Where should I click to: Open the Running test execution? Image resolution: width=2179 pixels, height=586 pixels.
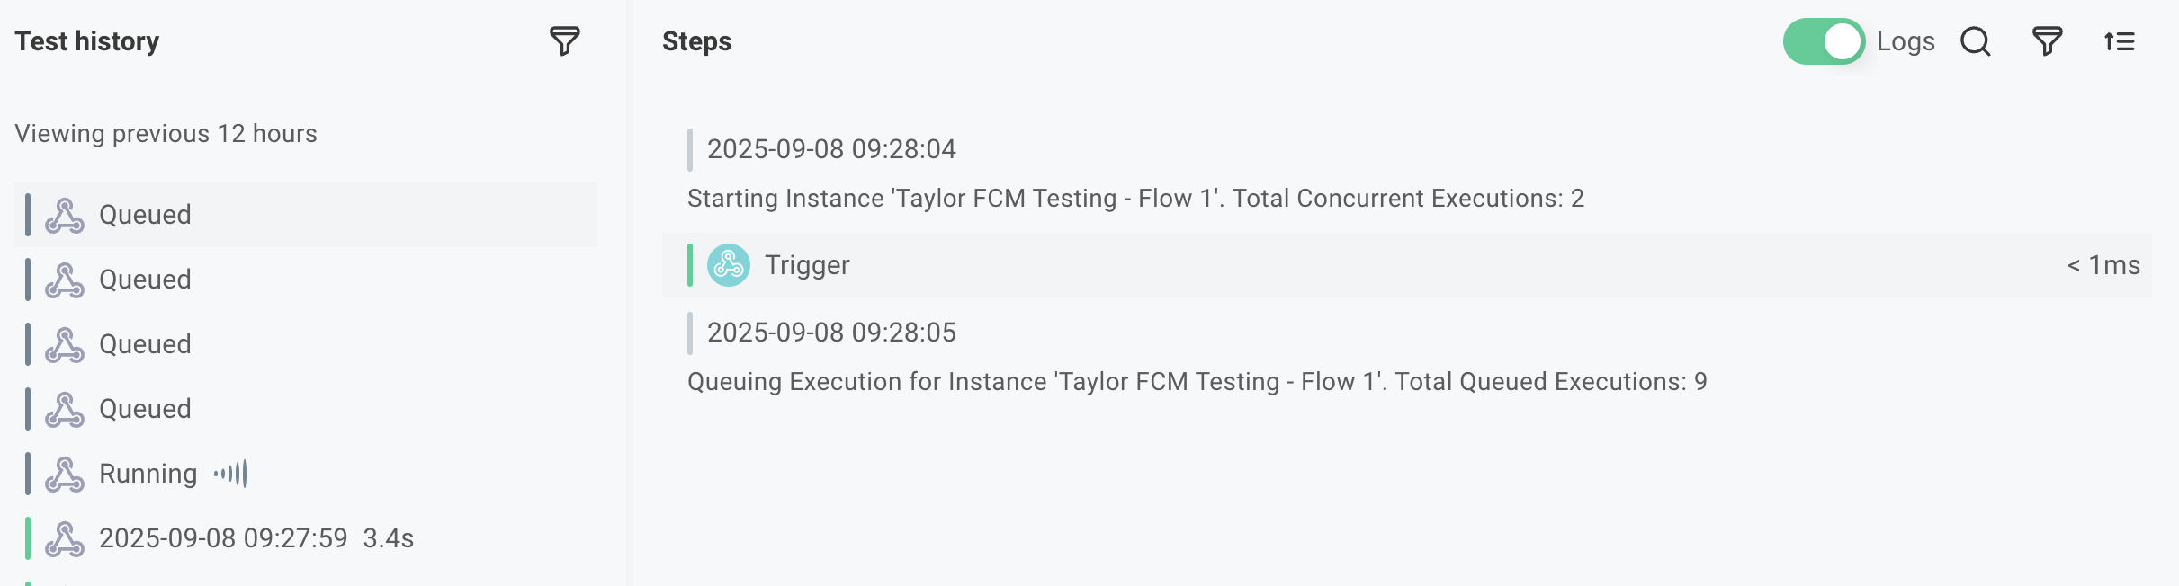click(148, 474)
